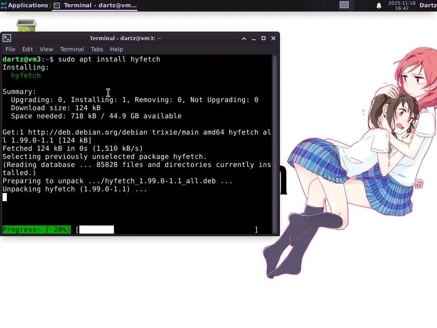Close the terminal window

273,38
